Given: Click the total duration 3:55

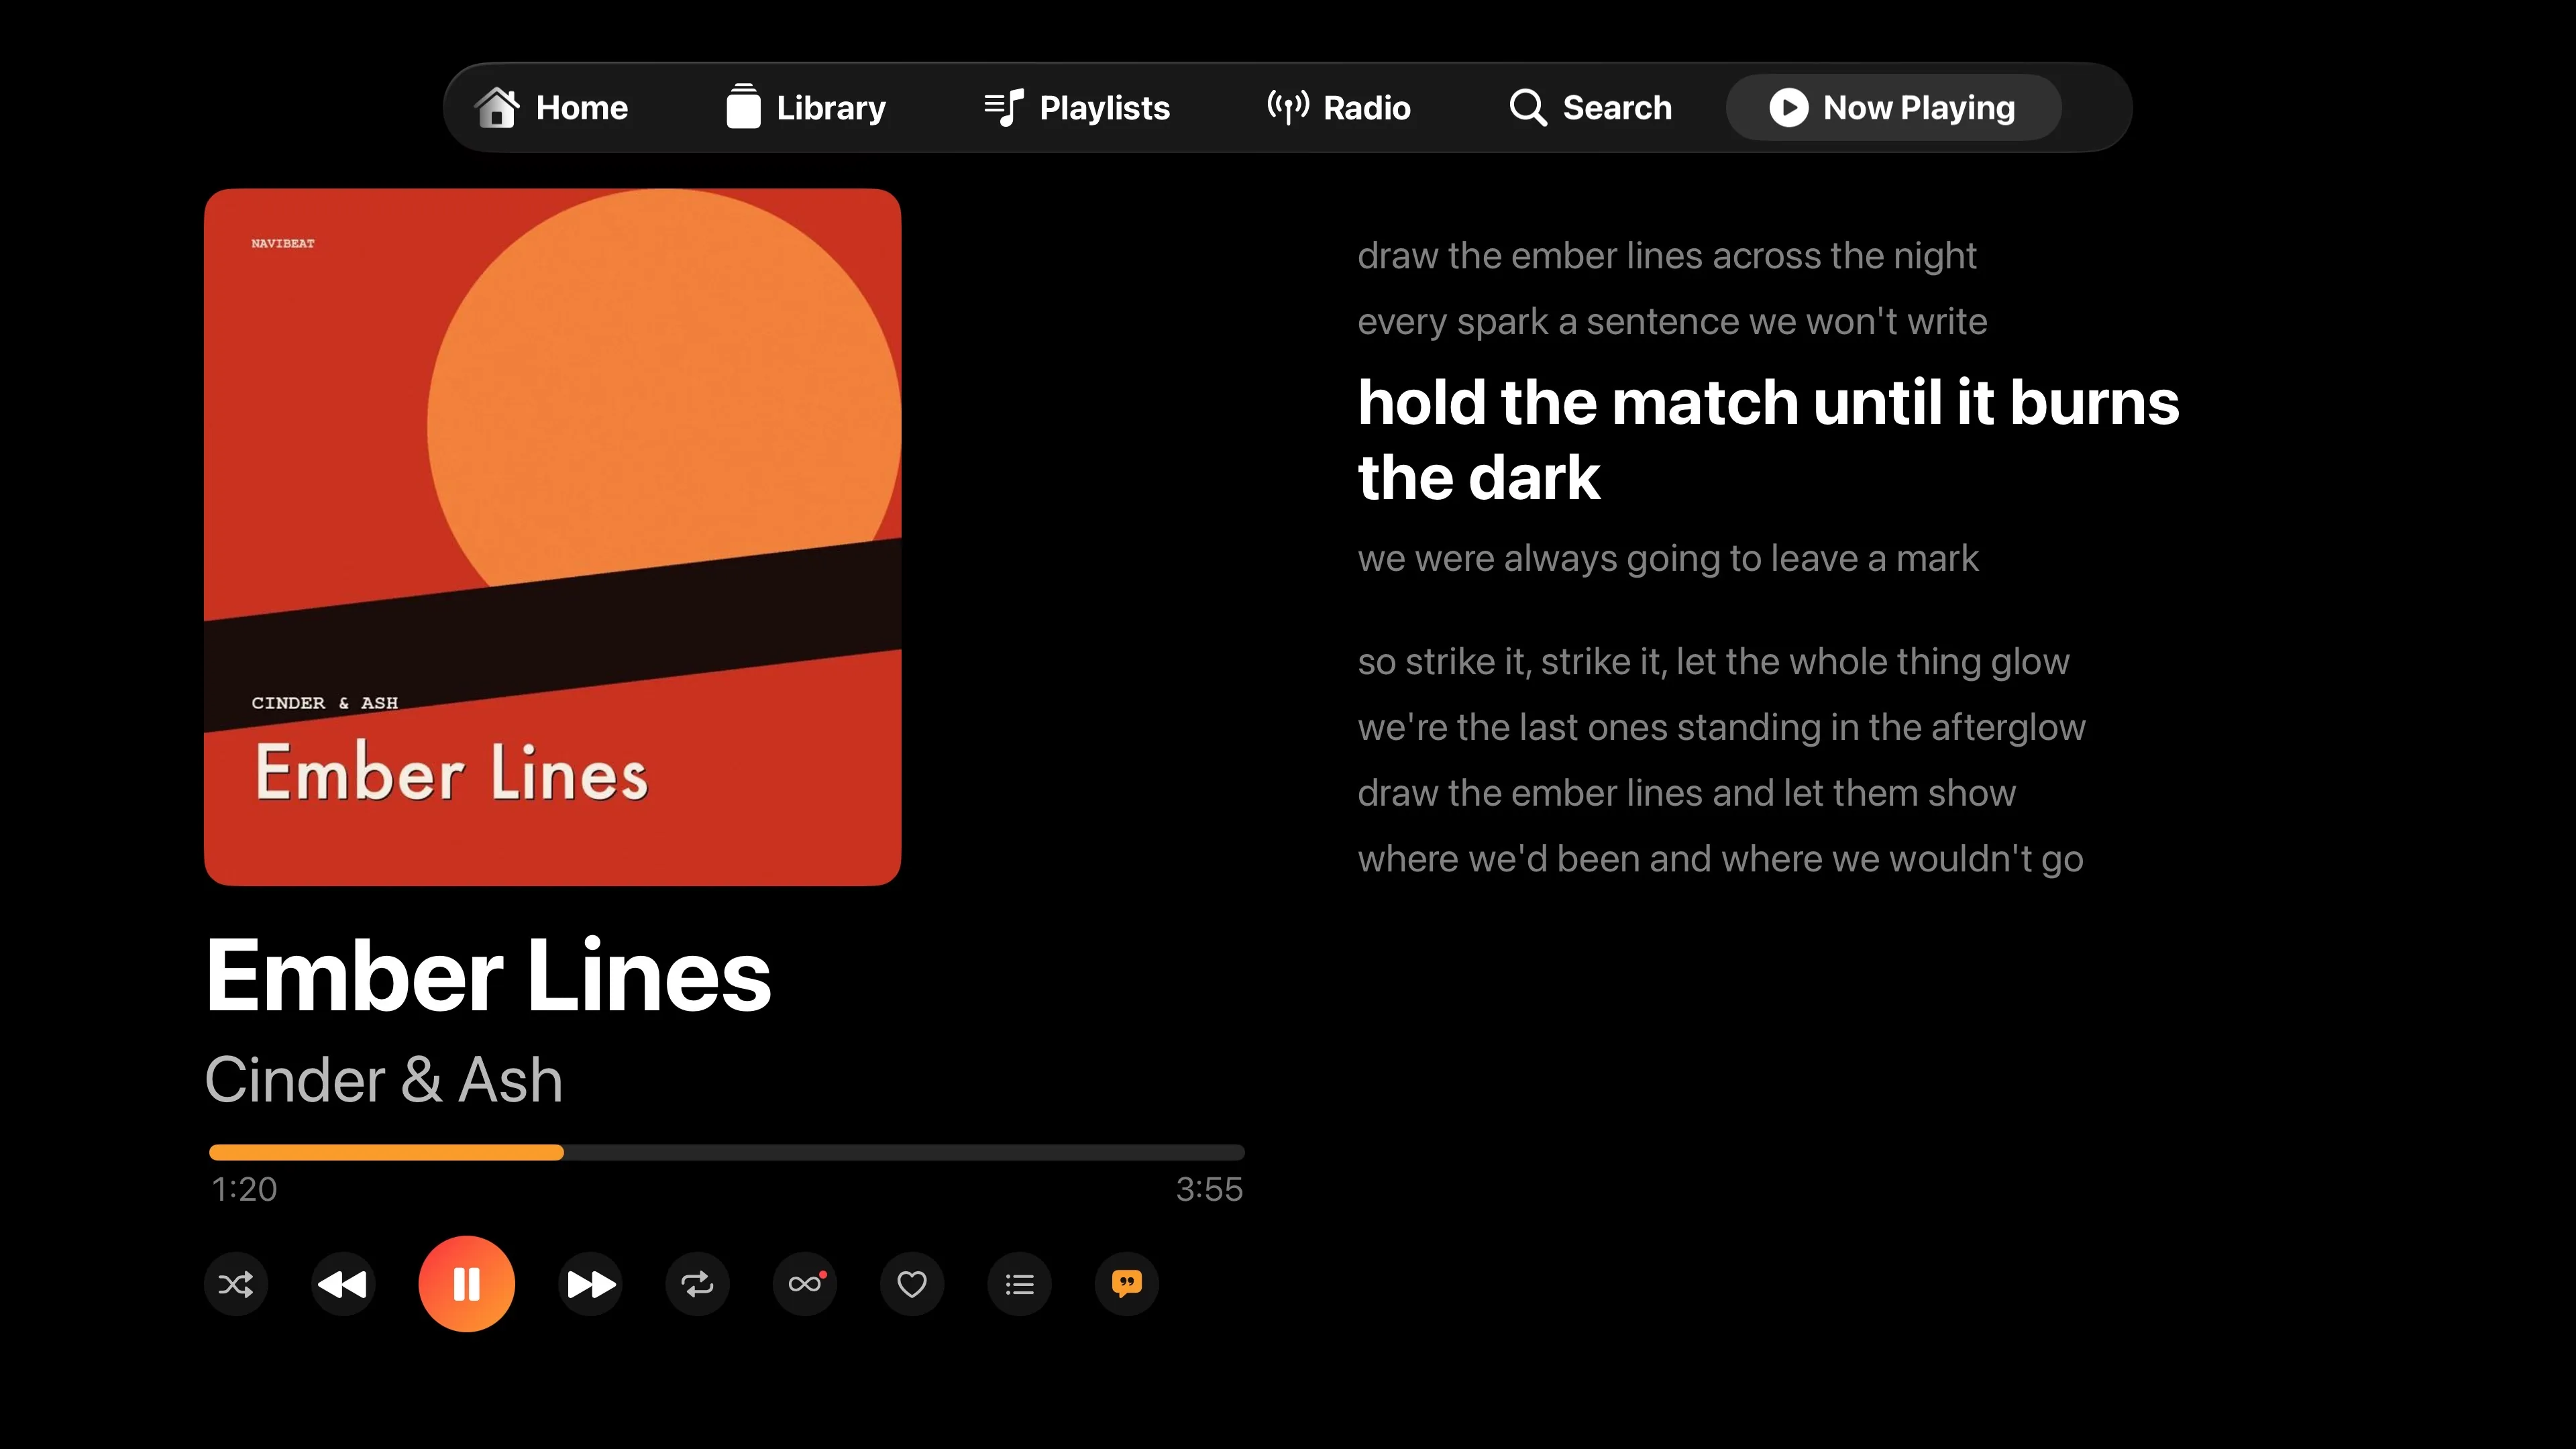Looking at the screenshot, I should (x=1209, y=1190).
